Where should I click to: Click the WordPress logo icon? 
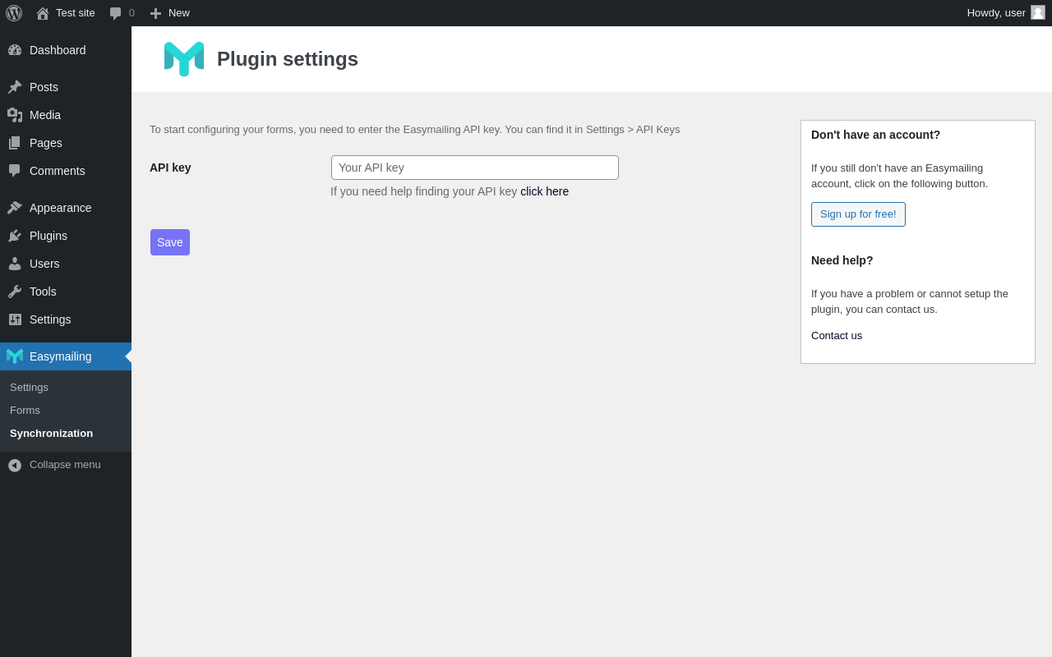click(x=14, y=13)
